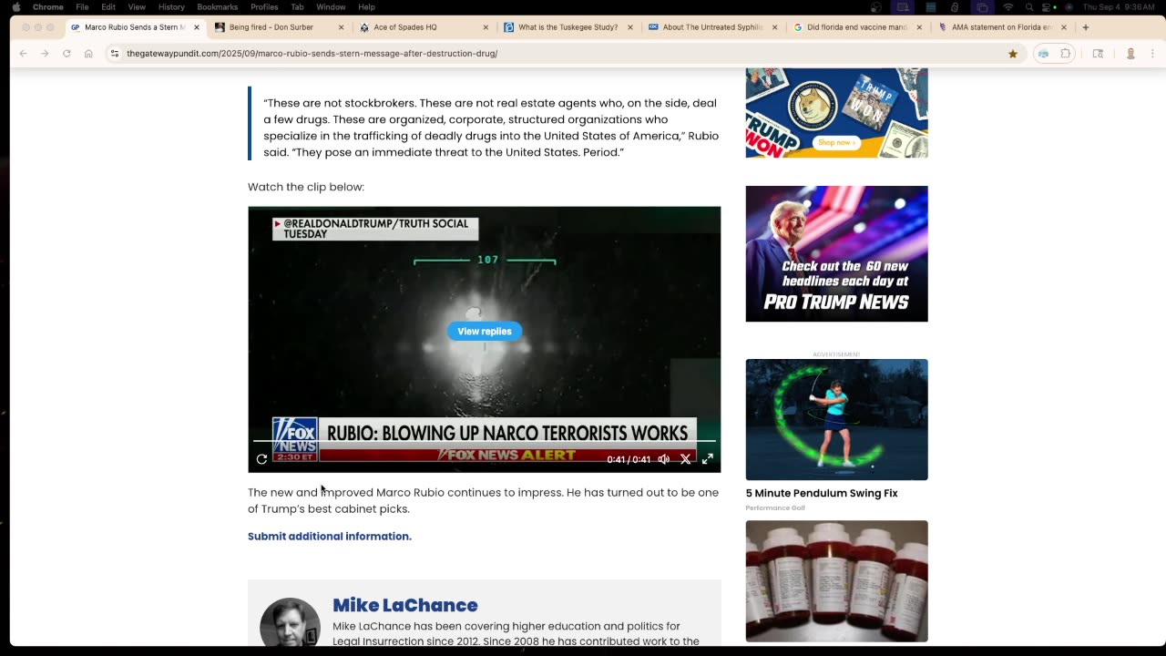Open the Edit menu
The width and height of the screenshot is (1166, 656).
click(x=108, y=7)
